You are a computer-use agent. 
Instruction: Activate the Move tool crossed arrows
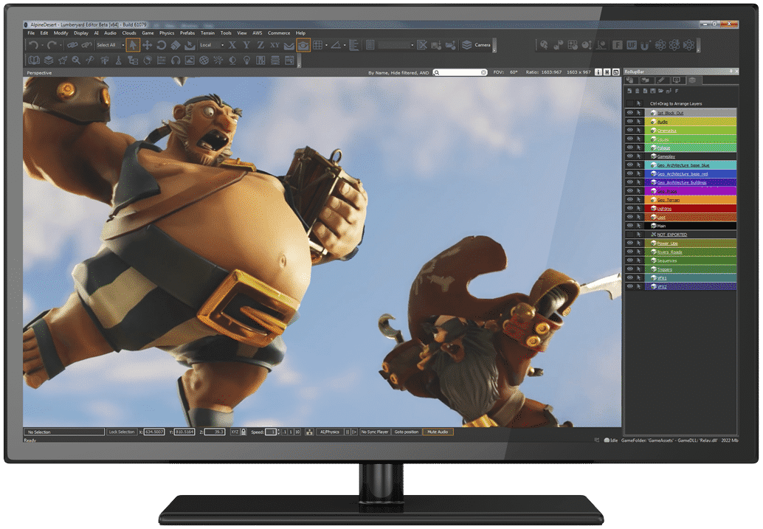[147, 45]
